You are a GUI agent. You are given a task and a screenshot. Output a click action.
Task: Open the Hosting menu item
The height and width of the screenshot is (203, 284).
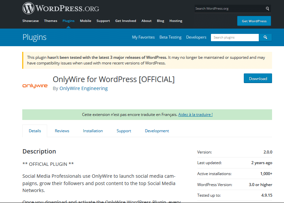(x=176, y=21)
